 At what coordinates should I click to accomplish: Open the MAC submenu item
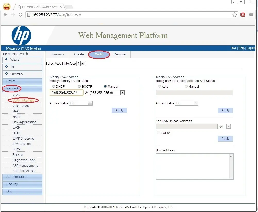point(16,111)
